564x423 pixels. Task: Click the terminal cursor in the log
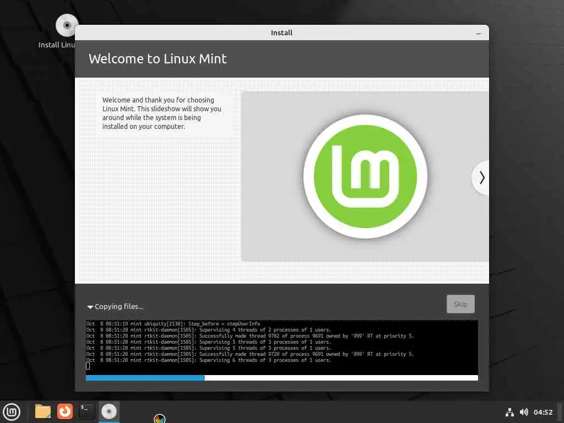point(88,366)
